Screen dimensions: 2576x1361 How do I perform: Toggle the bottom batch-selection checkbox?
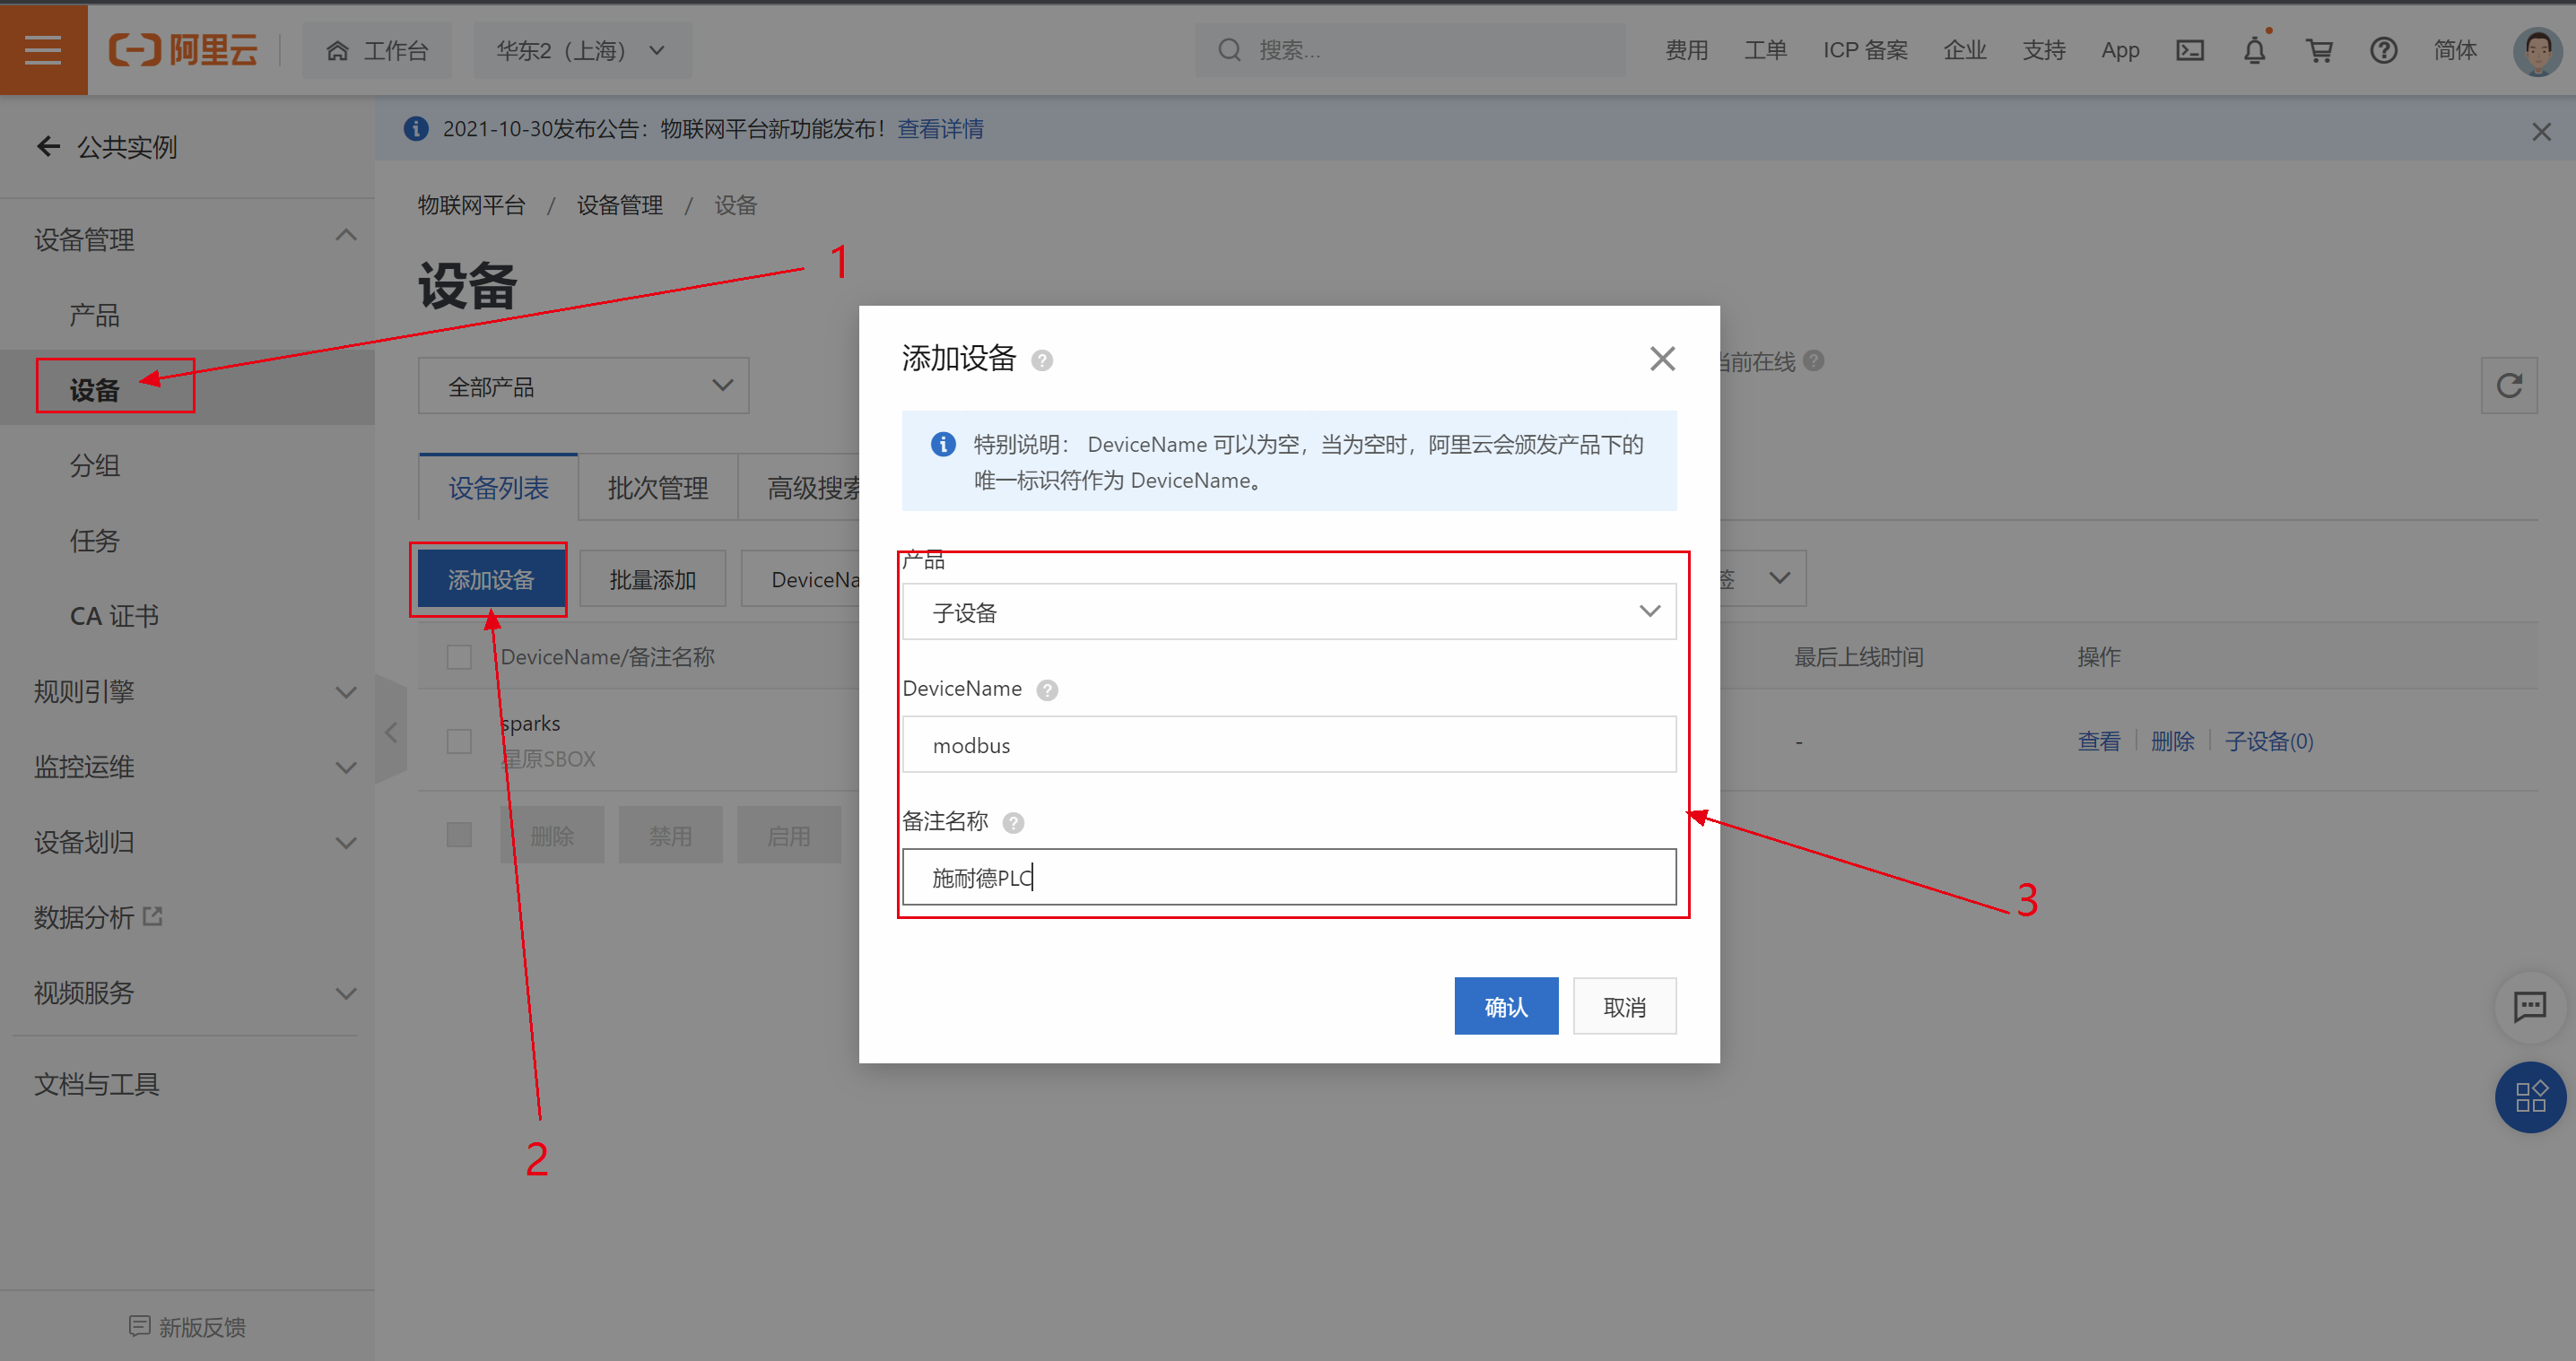[x=459, y=835]
